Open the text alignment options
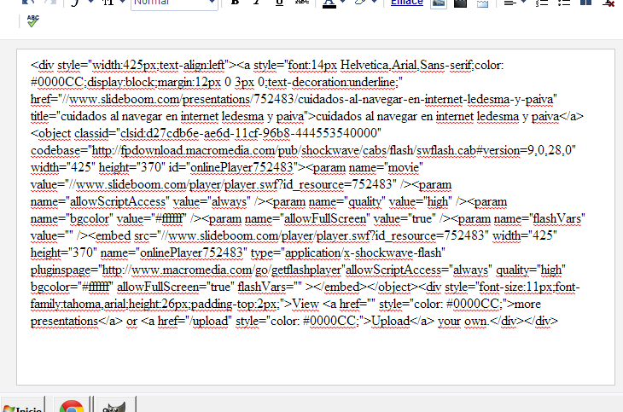 tap(509, 3)
